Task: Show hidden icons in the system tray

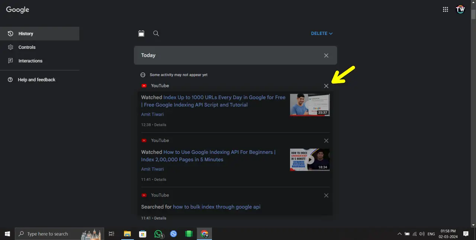Action: tap(399, 234)
